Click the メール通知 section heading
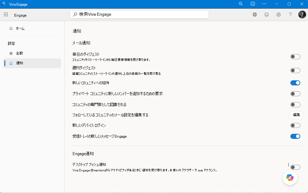This screenshot has width=308, height=193. [x=81, y=43]
